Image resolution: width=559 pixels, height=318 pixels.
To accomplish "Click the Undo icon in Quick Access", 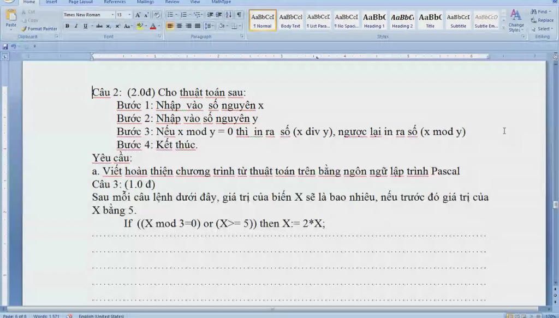I will coord(14,46).
